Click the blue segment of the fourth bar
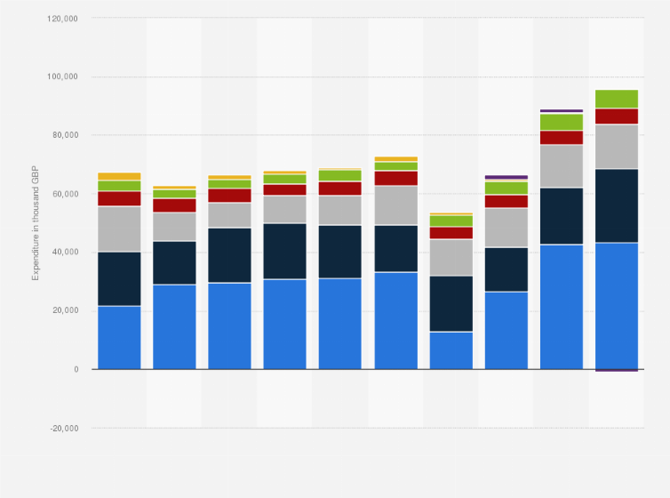The height and width of the screenshot is (498, 670). pyautogui.click(x=284, y=325)
